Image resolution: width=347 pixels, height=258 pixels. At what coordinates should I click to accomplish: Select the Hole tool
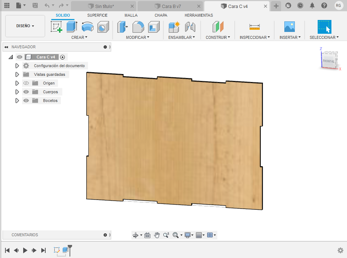coord(103,27)
